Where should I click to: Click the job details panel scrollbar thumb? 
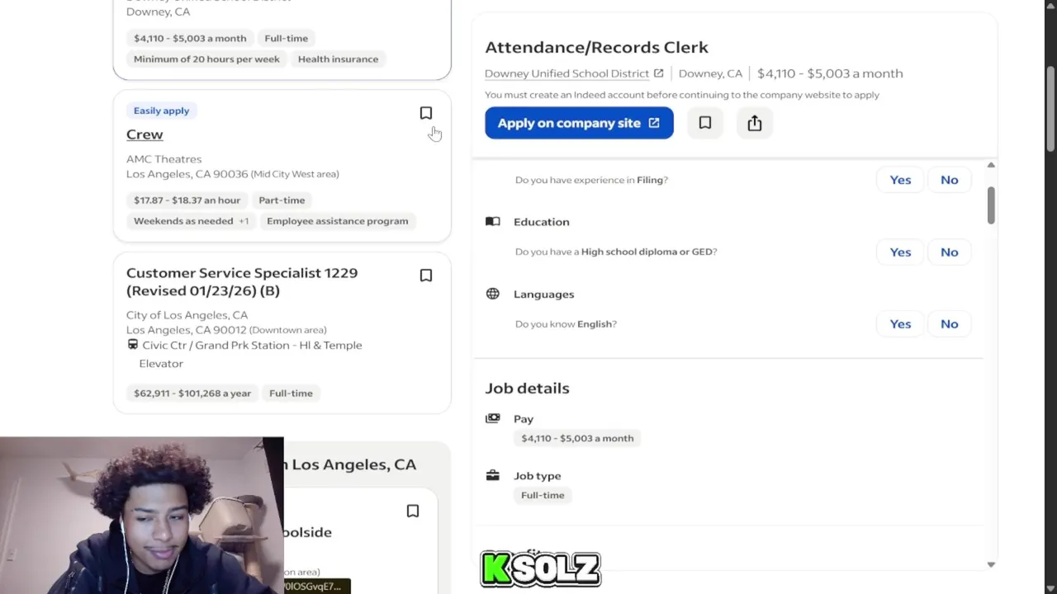click(x=991, y=204)
